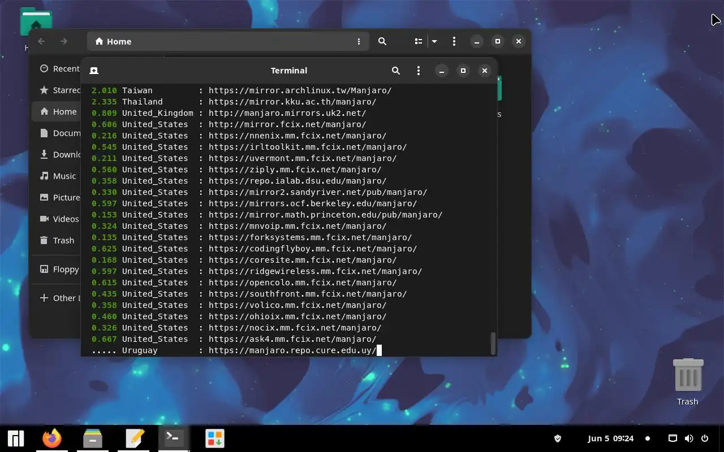The height and width of the screenshot is (452, 724).
Task: Launch Firefox from the taskbar
Action: 52,438
